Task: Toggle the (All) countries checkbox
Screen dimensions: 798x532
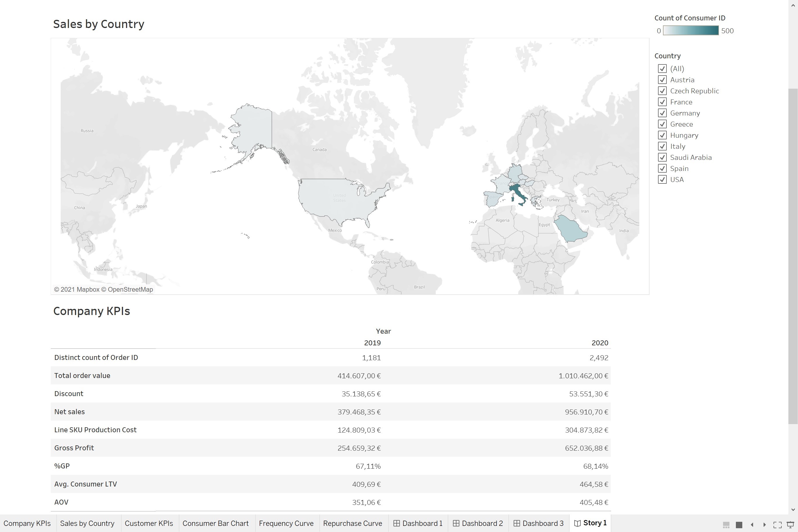Action: [x=662, y=69]
